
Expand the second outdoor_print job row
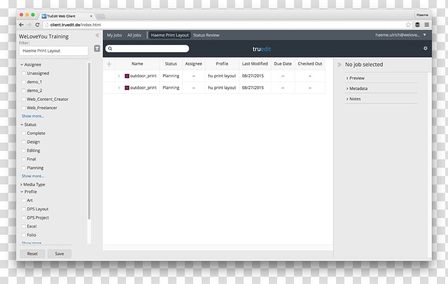119,88
